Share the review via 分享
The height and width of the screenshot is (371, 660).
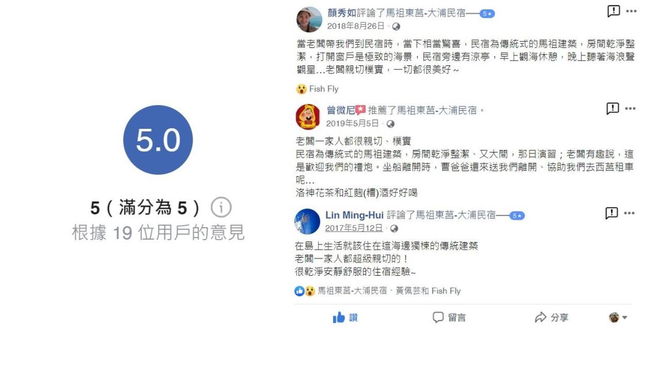551,317
